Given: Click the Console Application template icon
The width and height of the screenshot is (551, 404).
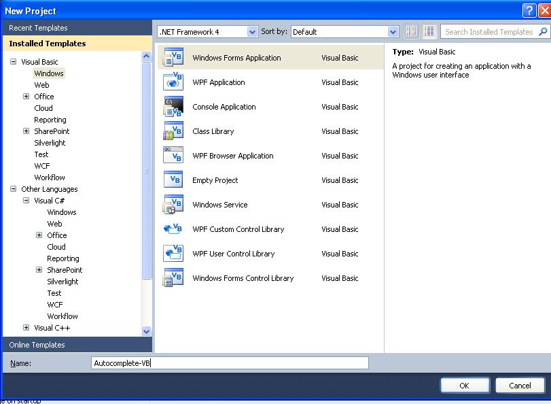Looking at the screenshot, I should pos(173,107).
